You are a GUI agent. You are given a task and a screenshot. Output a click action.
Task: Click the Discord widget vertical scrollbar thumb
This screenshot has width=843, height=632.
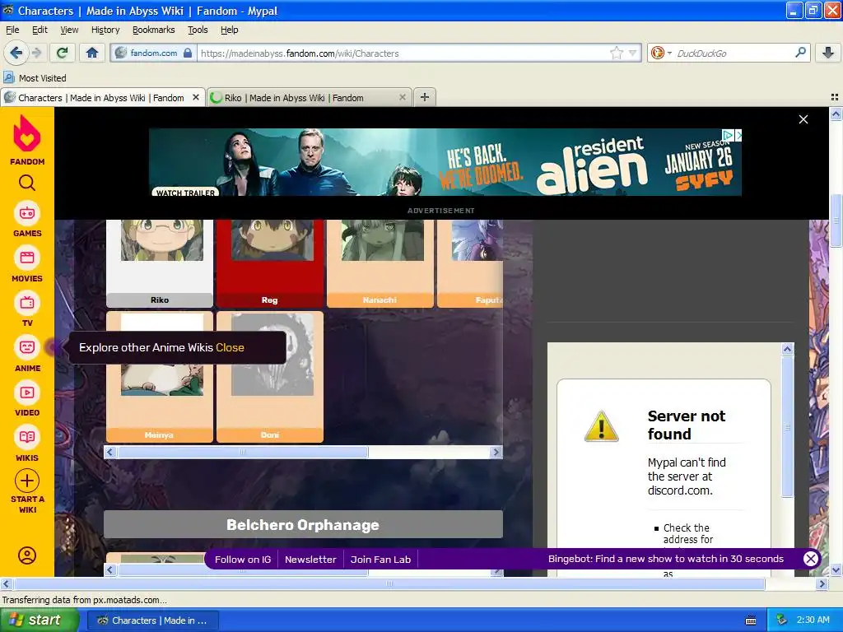pos(788,427)
